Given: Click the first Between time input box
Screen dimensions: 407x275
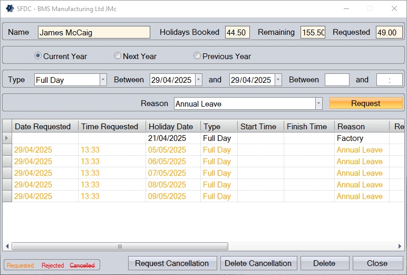Looking at the screenshot, I should coord(337,80).
